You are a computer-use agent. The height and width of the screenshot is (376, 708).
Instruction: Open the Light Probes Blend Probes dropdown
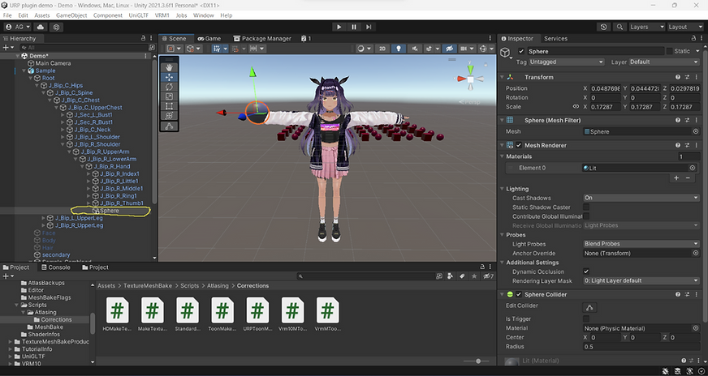click(641, 244)
